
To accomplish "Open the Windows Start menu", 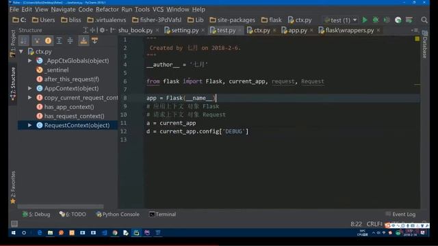I will (x=13, y=232).
